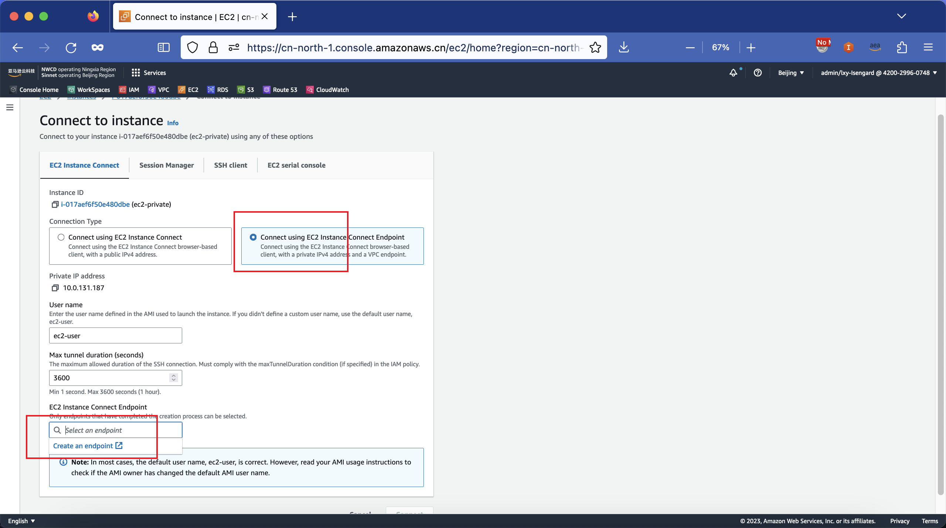
Task: Zoom out with the minus button
Action: pyautogui.click(x=690, y=48)
